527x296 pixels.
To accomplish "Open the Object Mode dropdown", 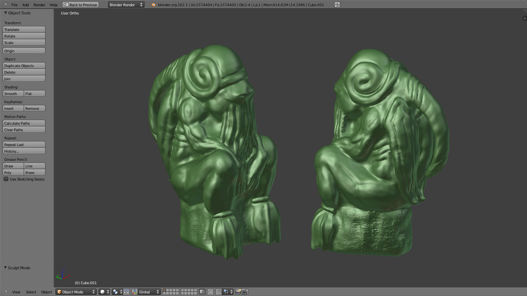I will [76, 292].
